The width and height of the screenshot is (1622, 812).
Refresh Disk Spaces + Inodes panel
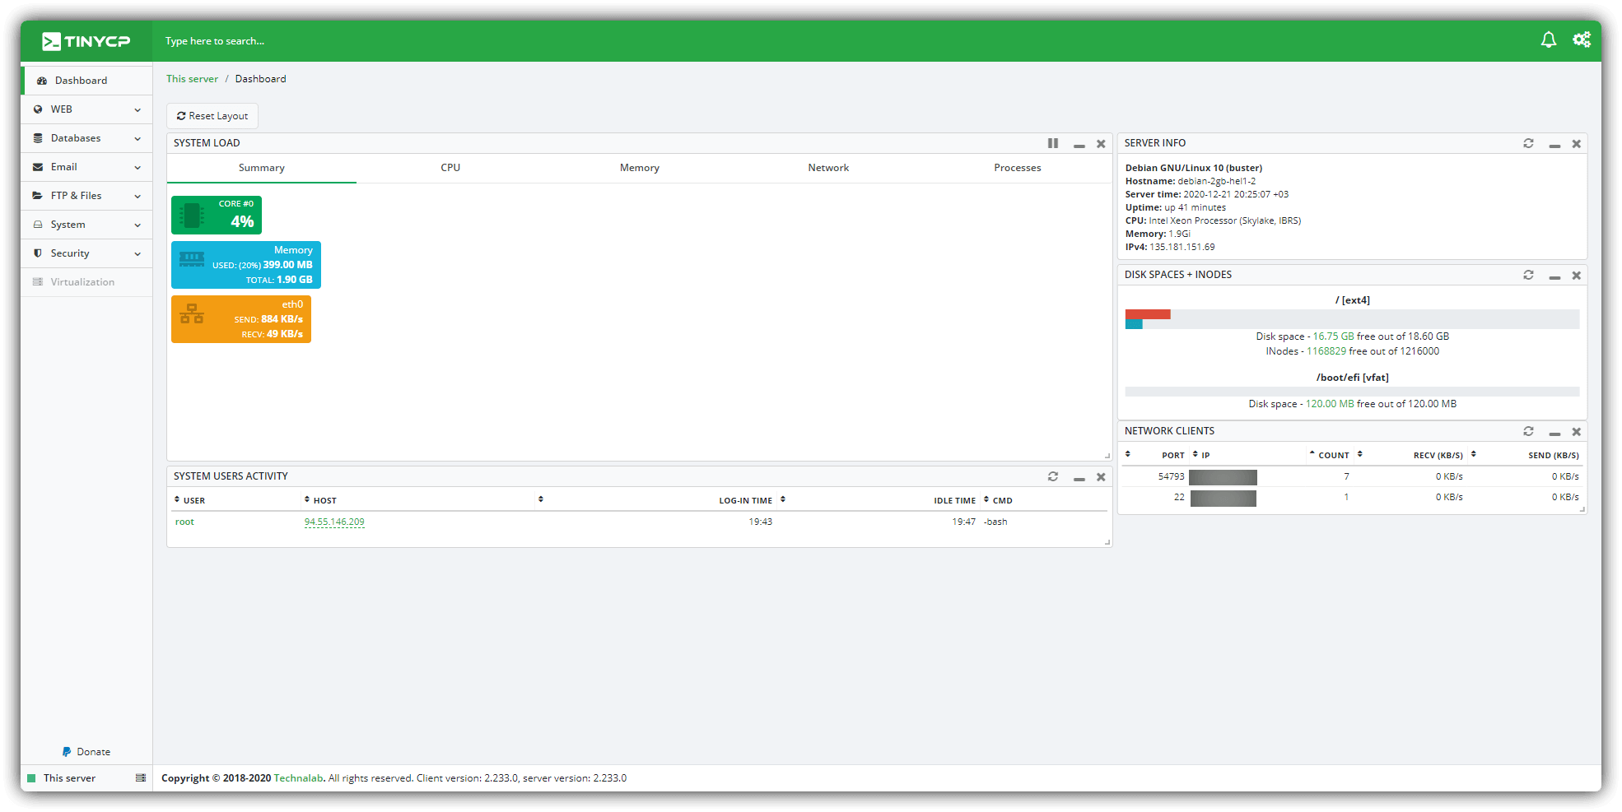coord(1528,275)
